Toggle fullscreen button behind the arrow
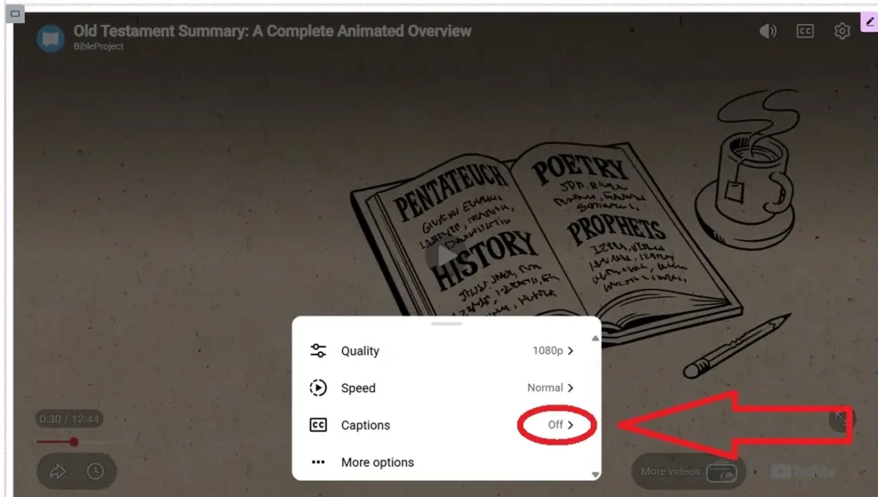The width and height of the screenshot is (878, 497). pos(840,418)
